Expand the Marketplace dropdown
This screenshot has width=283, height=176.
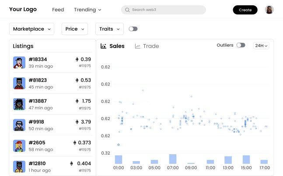32,29
